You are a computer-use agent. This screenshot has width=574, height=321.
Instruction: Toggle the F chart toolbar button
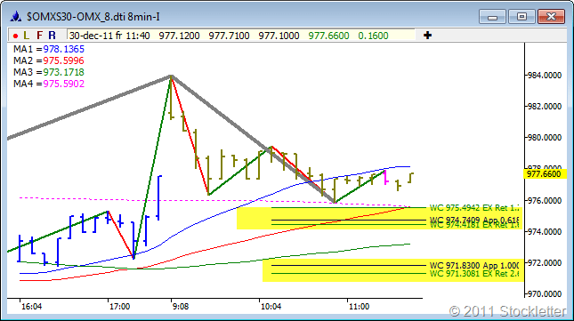[39, 36]
